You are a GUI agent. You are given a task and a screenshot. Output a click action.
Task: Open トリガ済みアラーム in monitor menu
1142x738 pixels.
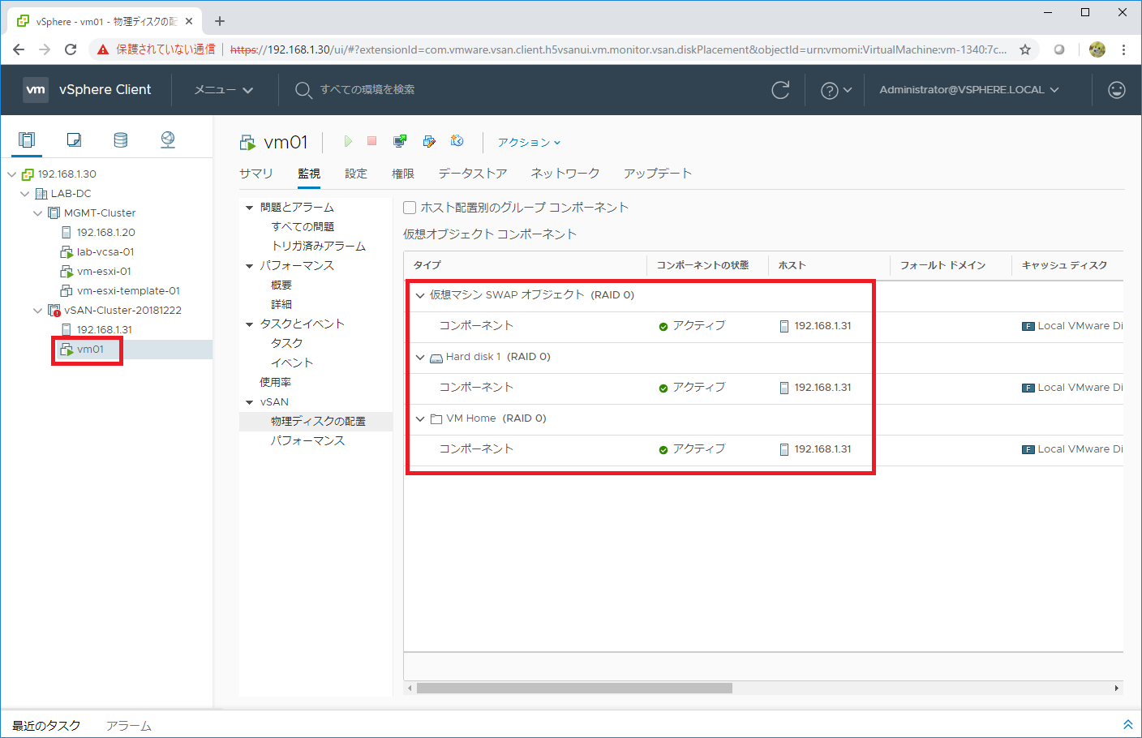point(319,247)
